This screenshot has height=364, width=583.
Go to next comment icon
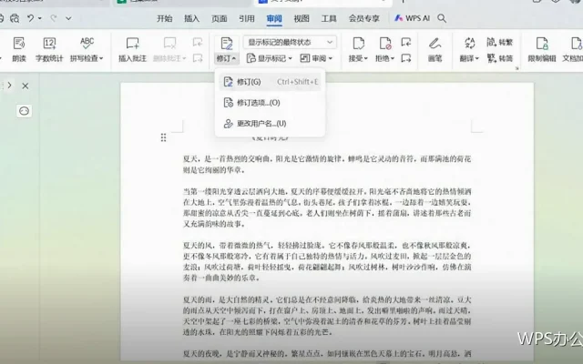(198, 58)
